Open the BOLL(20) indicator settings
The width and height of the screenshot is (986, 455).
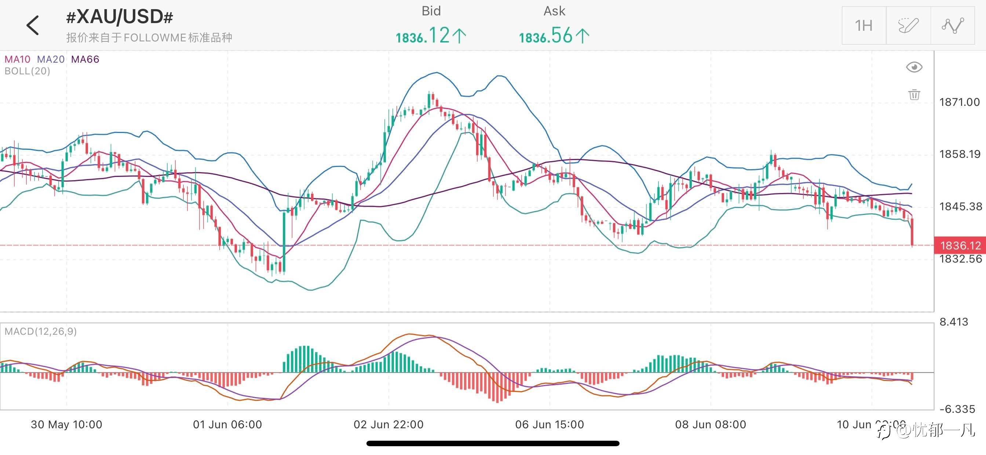pyautogui.click(x=27, y=71)
